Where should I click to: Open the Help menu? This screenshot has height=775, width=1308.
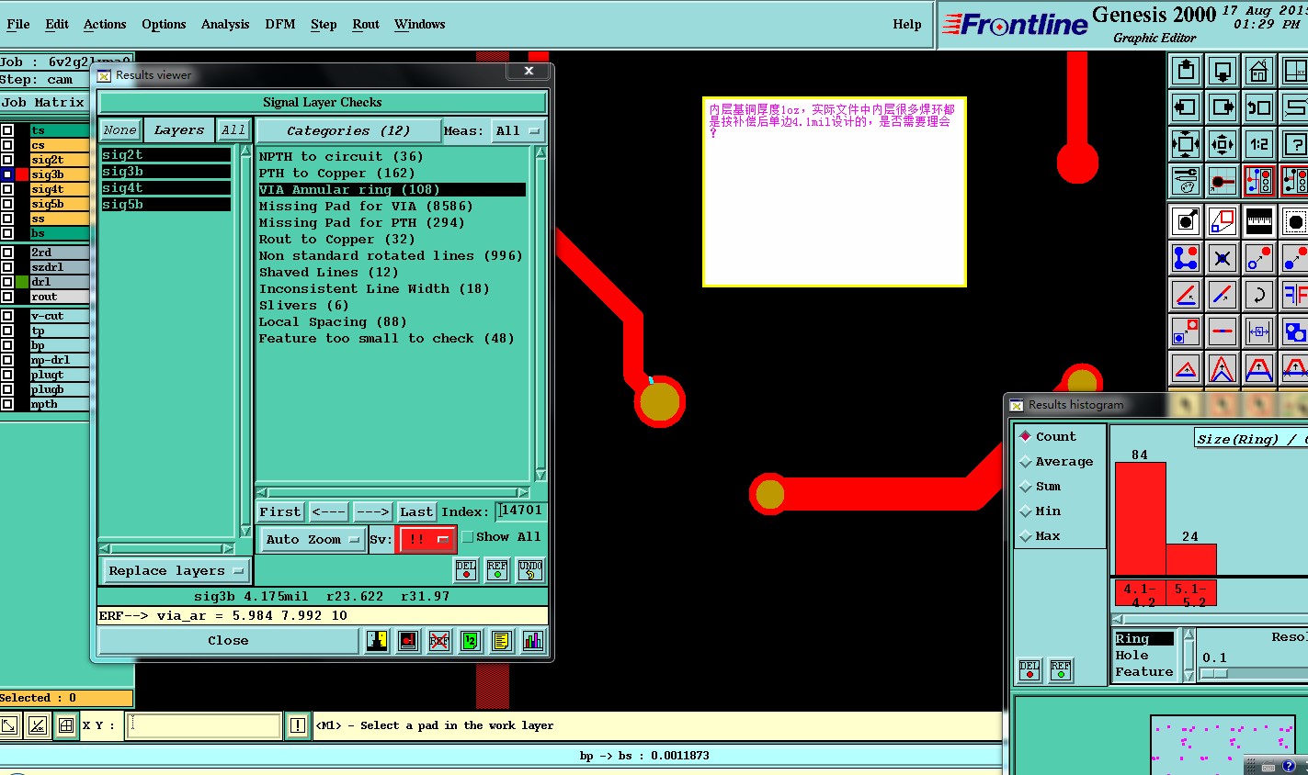(907, 25)
